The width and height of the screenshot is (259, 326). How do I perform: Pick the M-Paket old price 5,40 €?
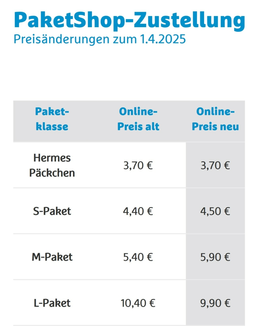click(x=138, y=257)
